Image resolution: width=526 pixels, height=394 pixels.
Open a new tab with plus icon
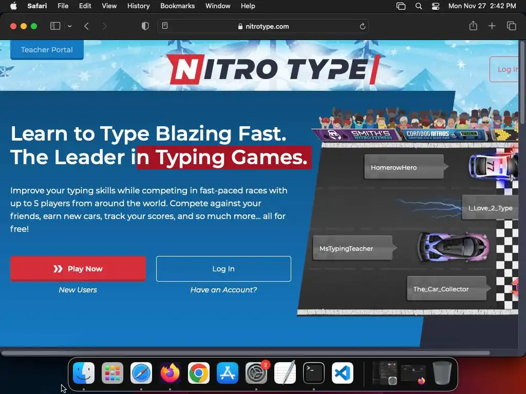[x=492, y=26]
